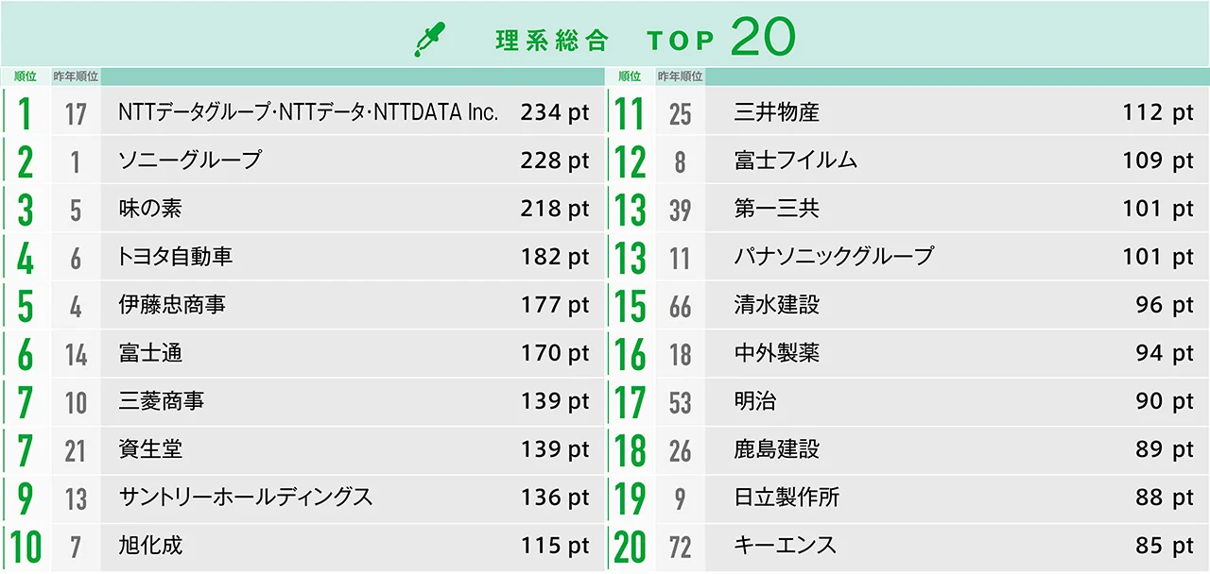Image resolution: width=1210 pixels, height=574 pixels.
Task: Click 清水建設 ranked fifteenth
Action: point(776,305)
